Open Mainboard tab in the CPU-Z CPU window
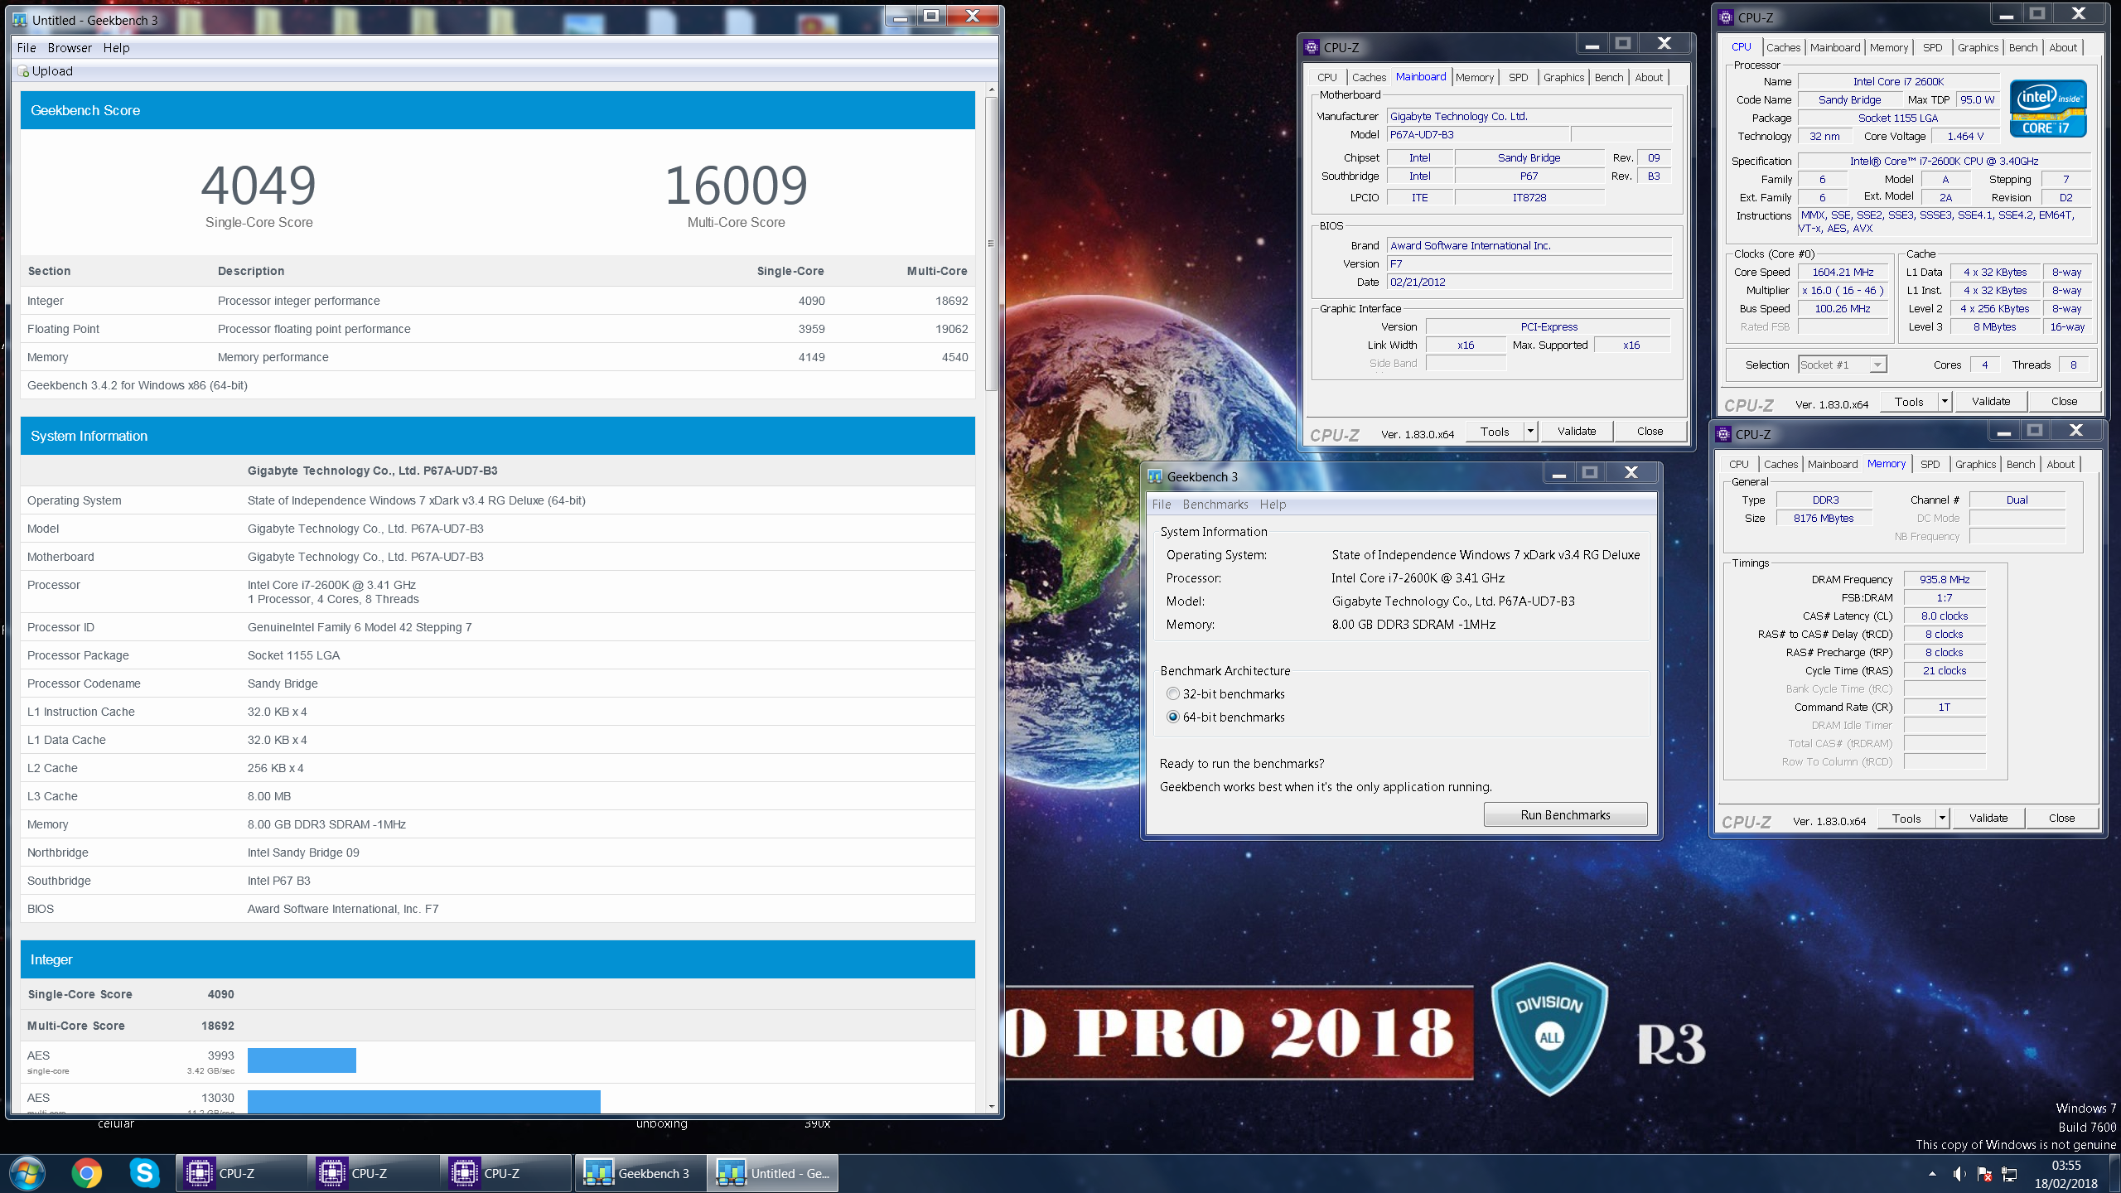The image size is (2121, 1193). pyautogui.click(x=1835, y=47)
